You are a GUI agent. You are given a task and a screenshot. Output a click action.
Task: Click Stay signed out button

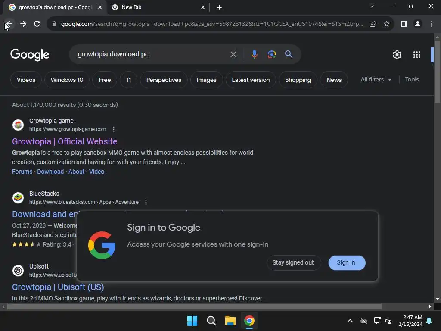click(293, 262)
